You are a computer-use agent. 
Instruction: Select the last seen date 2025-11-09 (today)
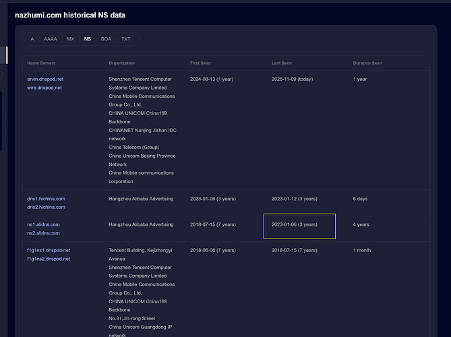point(292,79)
